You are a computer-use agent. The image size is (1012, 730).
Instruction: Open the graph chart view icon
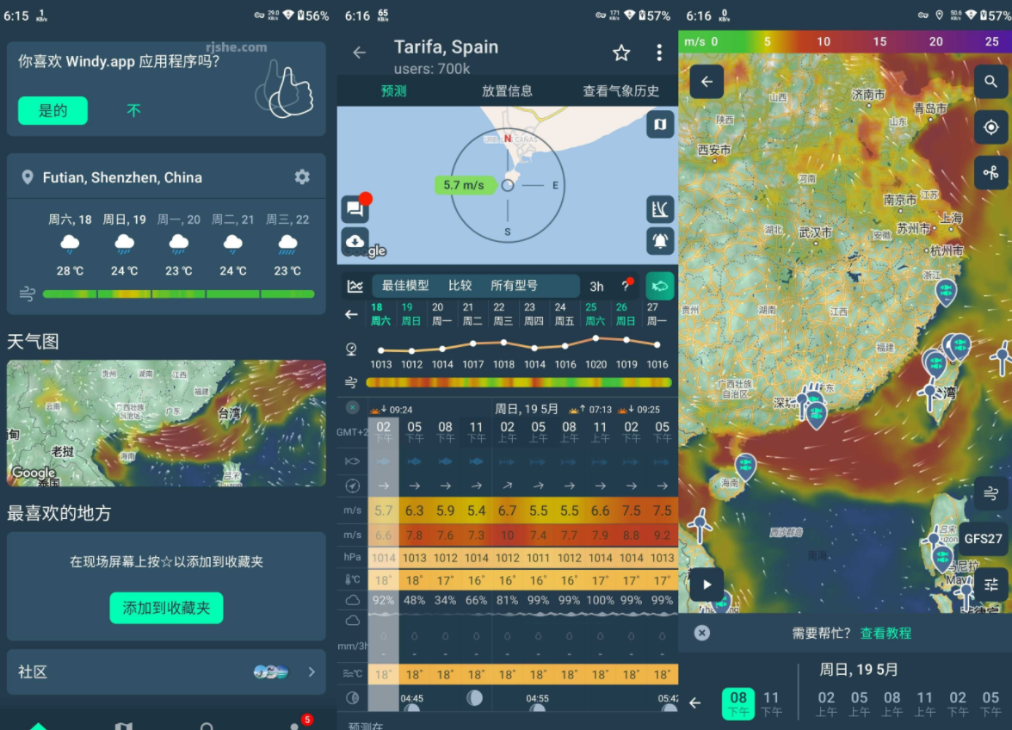tap(355, 286)
